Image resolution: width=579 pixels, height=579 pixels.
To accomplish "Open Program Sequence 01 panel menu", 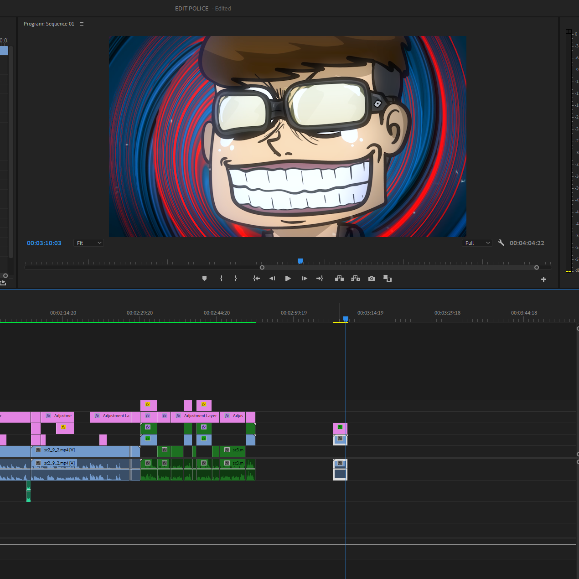I will (82, 24).
